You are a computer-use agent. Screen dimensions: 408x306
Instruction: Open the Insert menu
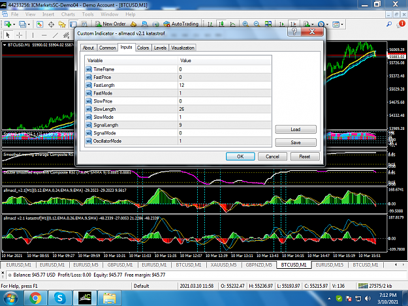(x=48, y=14)
